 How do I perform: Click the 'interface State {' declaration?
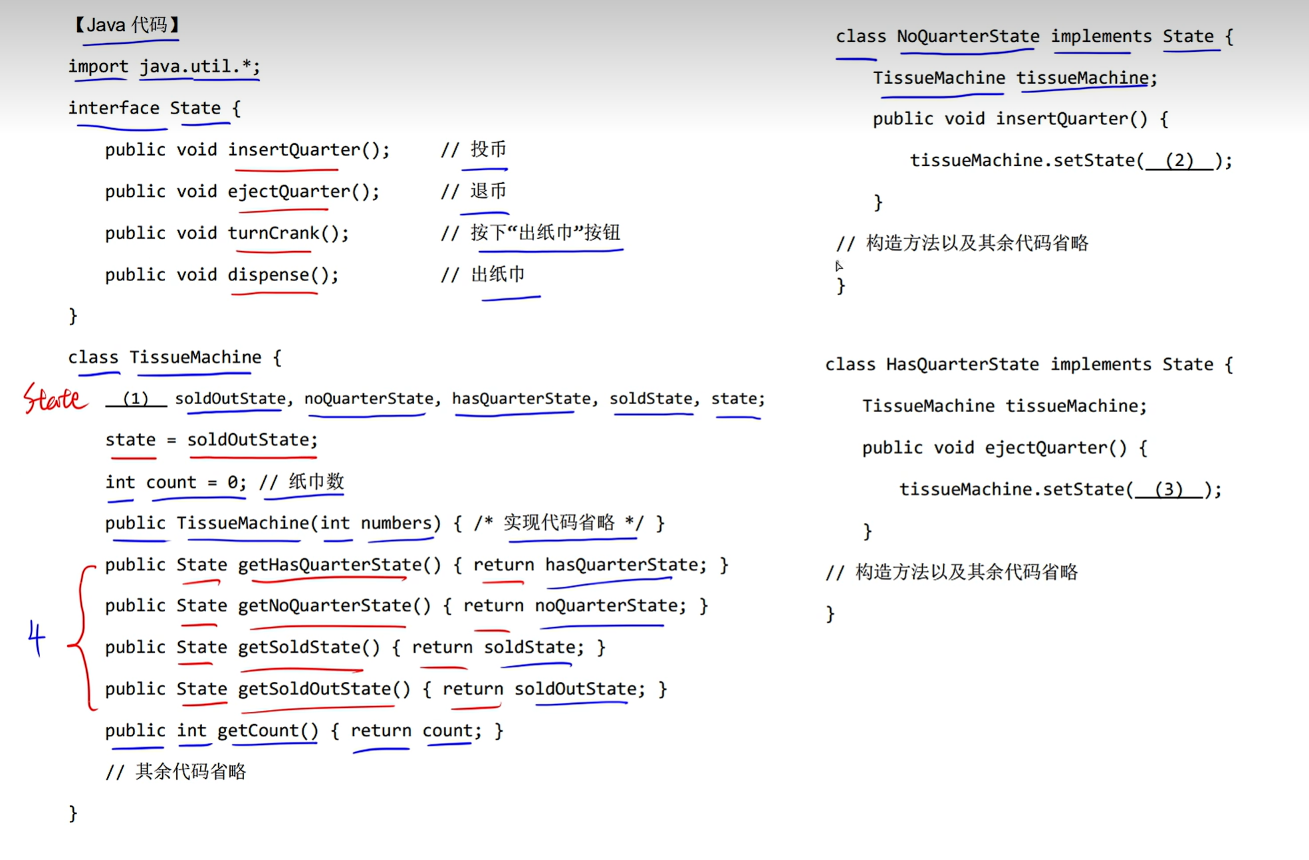[154, 108]
